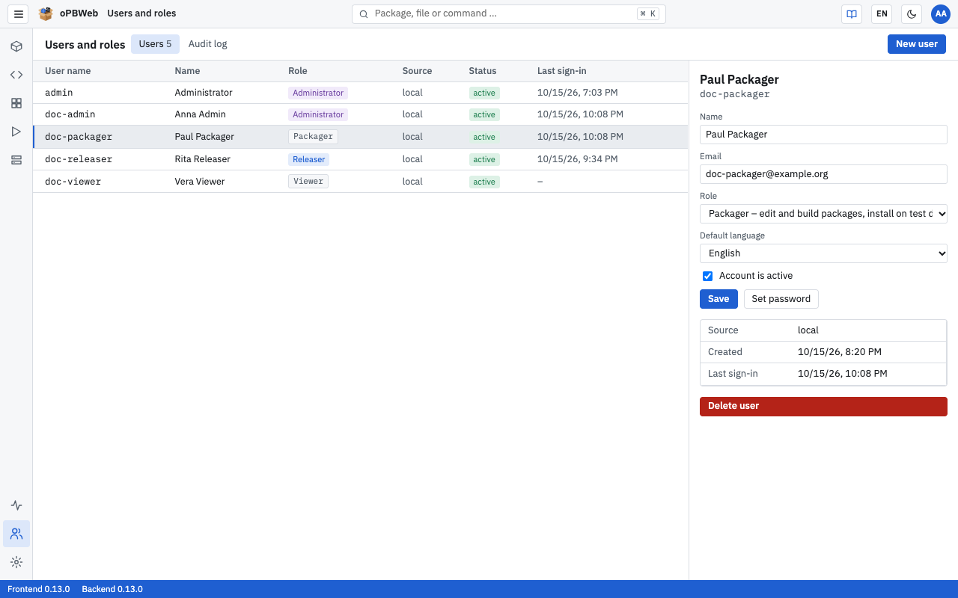Focus the Package, file or command search box

pyautogui.click(x=509, y=14)
